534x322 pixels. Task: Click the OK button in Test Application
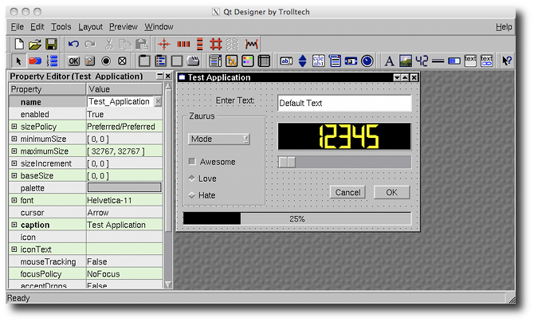(x=391, y=192)
